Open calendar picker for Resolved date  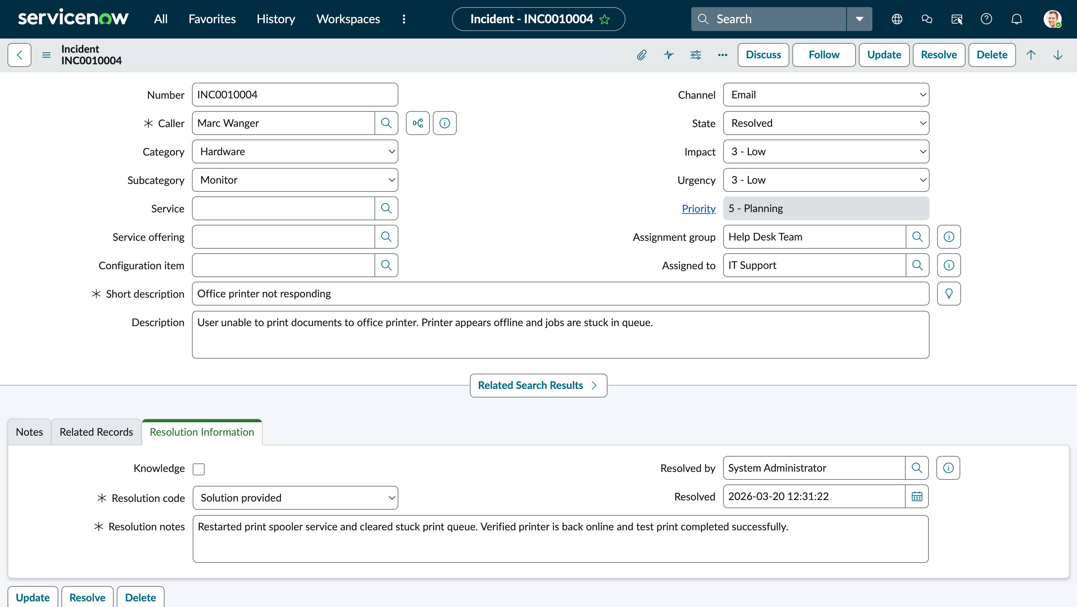point(917,496)
